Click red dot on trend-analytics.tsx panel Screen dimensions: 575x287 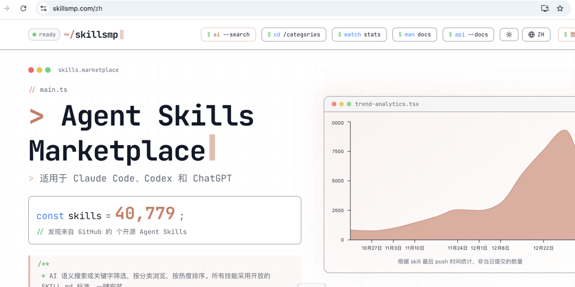(334, 104)
